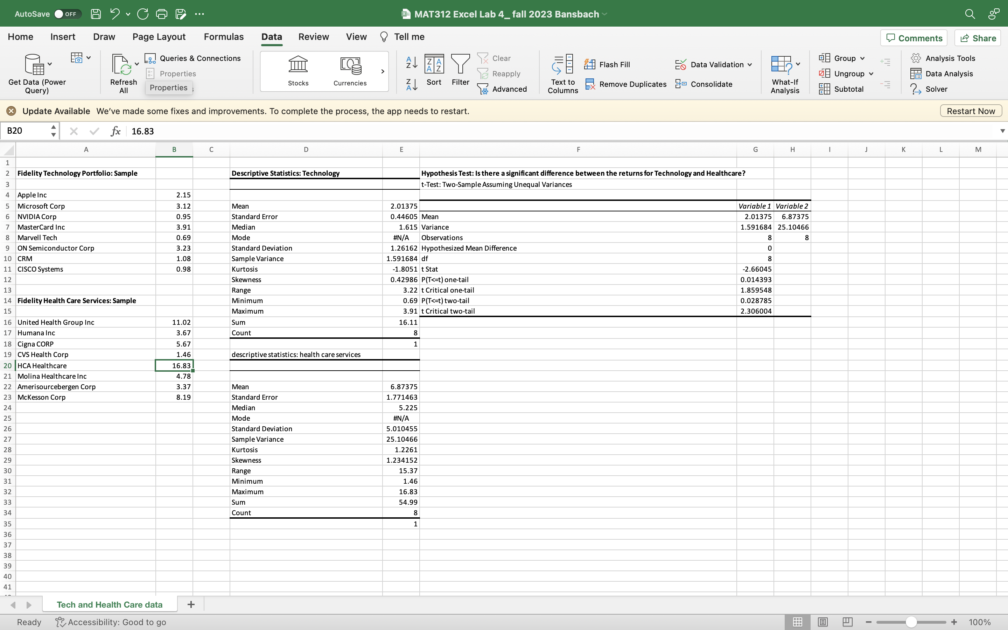
Task: Select the Tech and Health Care data sheet tab
Action: click(x=110, y=604)
